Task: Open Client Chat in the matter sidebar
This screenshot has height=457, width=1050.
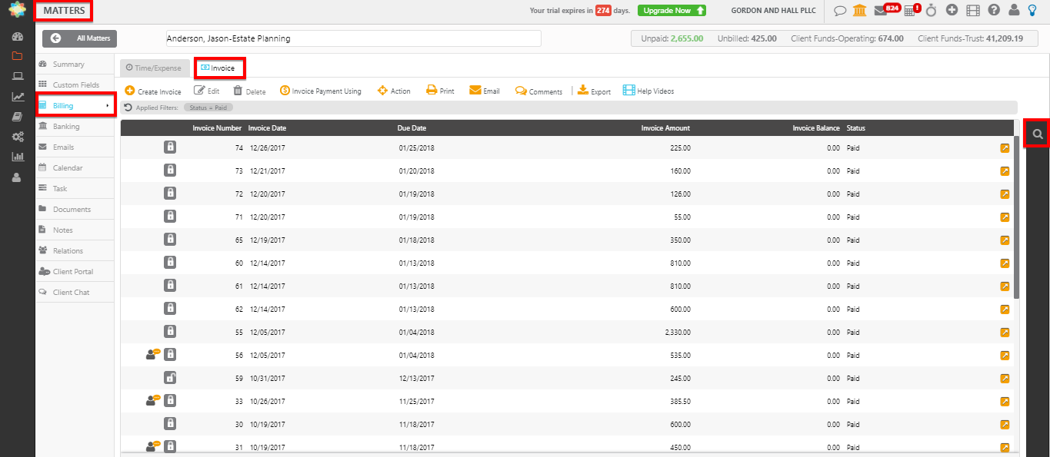Action: pyautogui.click(x=75, y=293)
